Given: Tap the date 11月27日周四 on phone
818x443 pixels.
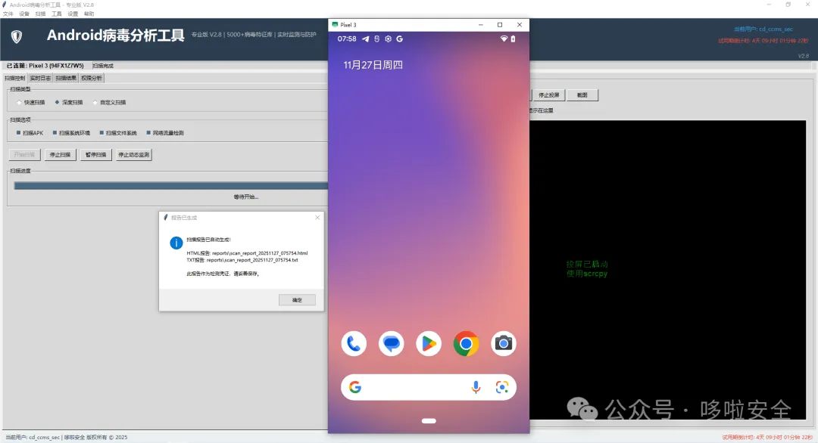Looking at the screenshot, I should click(373, 65).
